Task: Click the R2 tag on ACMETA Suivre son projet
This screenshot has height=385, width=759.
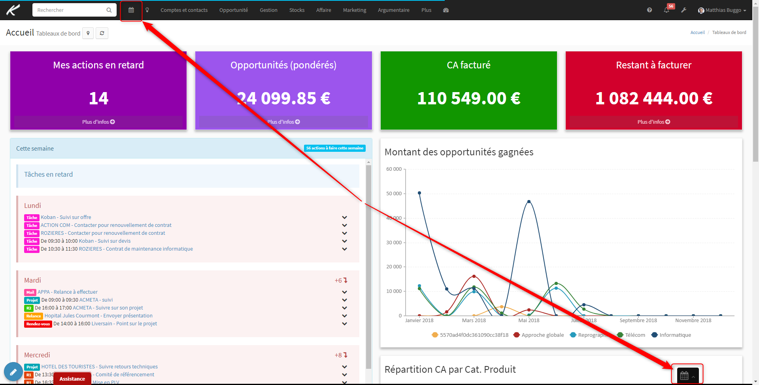Action: pyautogui.click(x=28, y=308)
